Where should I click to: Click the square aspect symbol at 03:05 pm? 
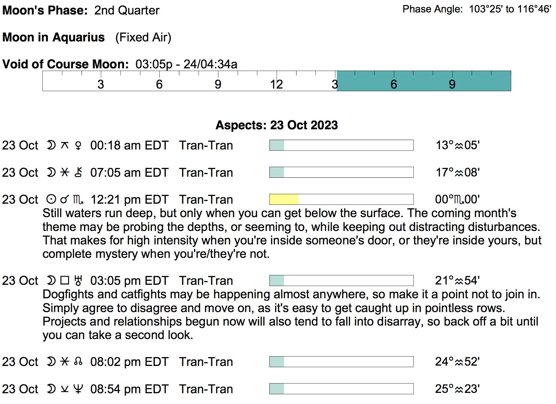(65, 280)
